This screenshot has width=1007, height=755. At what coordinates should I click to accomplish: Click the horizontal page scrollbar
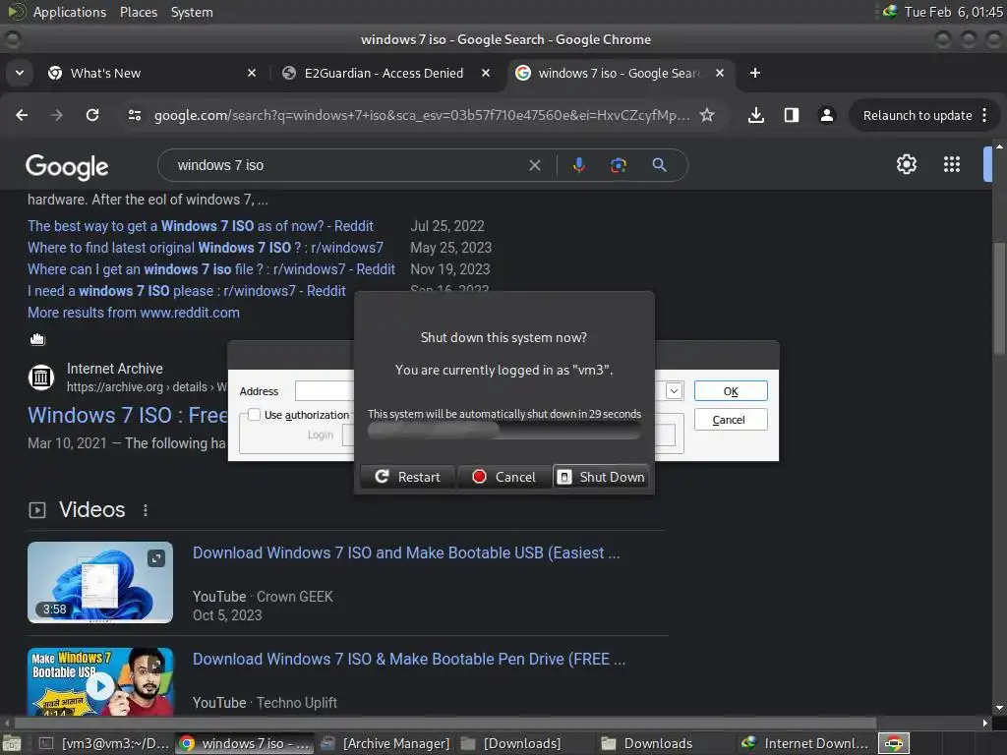444,723
